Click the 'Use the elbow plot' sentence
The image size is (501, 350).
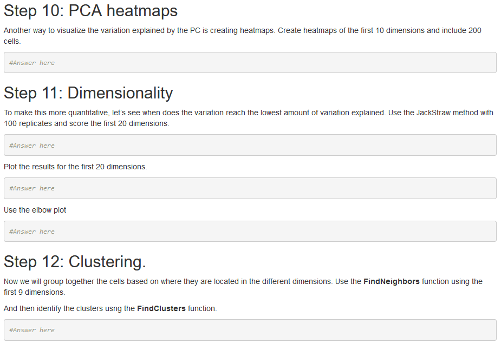pos(35,210)
